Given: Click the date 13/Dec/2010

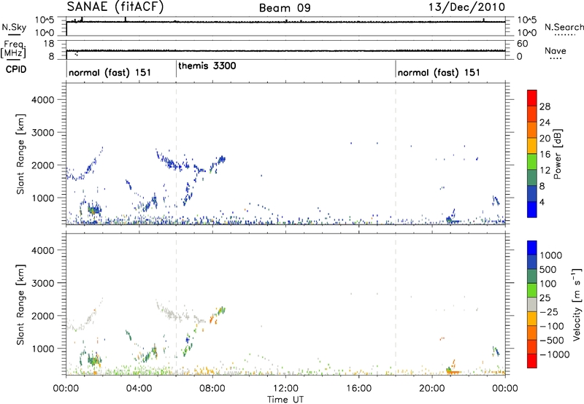Looking at the screenshot, I should (466, 7).
